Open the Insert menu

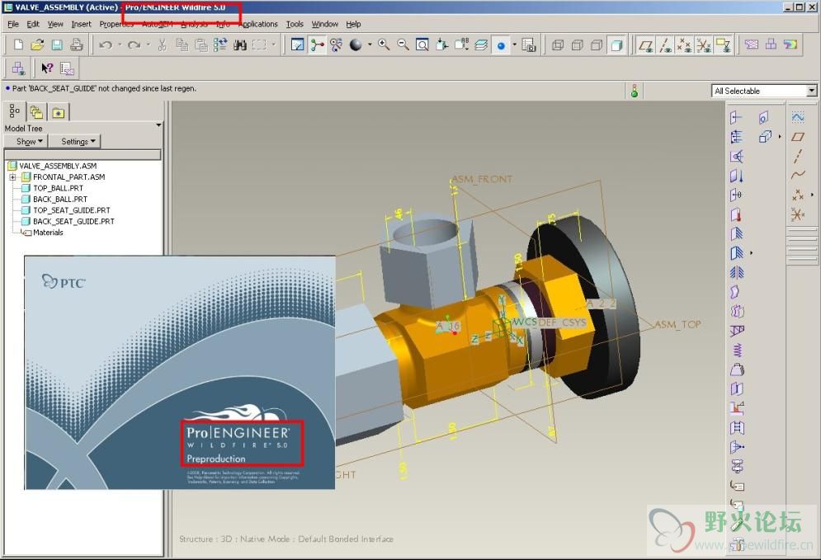(81, 24)
